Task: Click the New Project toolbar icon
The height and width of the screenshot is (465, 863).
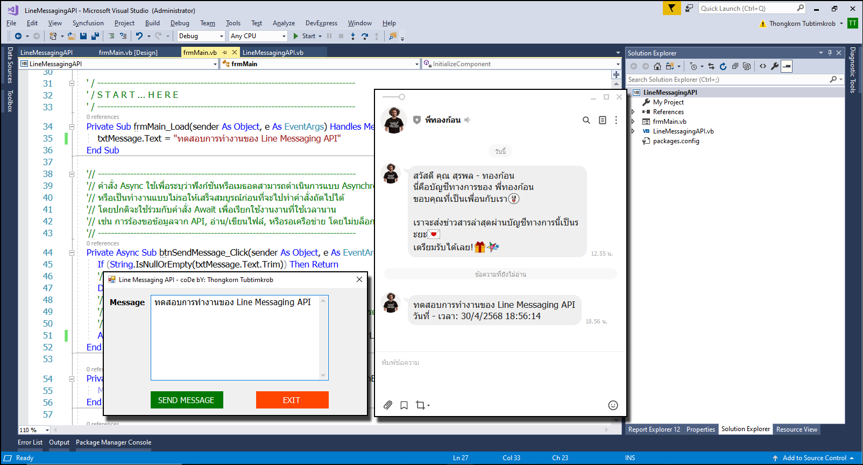Action: (53, 36)
